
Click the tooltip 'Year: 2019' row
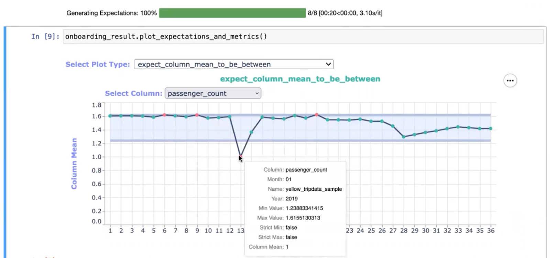(284, 199)
